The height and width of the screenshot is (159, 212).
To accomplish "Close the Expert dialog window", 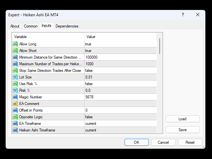I will pos(198,15).
